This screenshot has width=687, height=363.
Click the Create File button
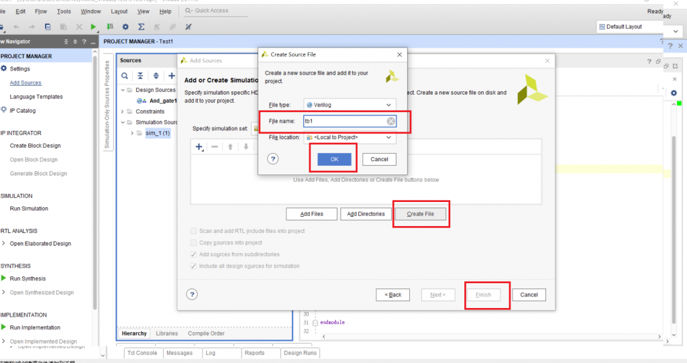tap(420, 214)
